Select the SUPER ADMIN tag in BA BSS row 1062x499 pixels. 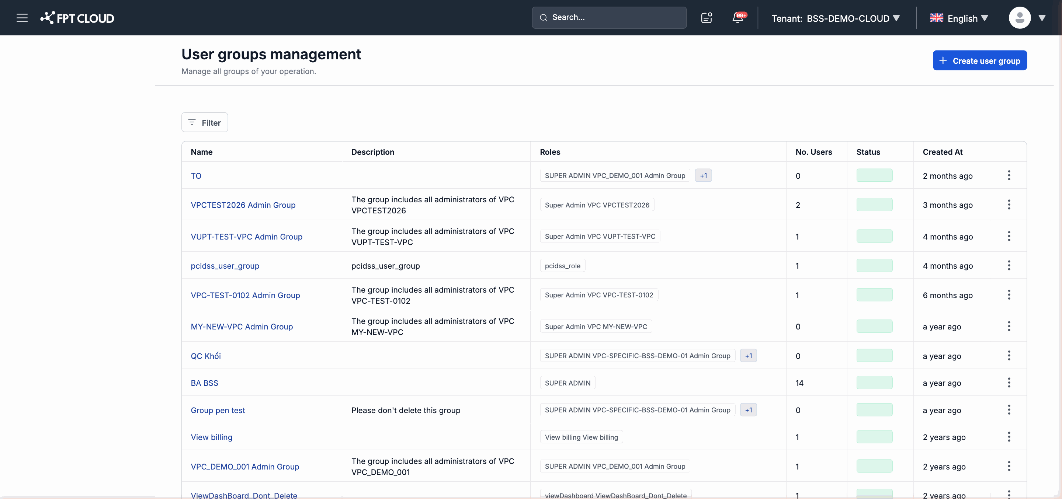tap(567, 383)
